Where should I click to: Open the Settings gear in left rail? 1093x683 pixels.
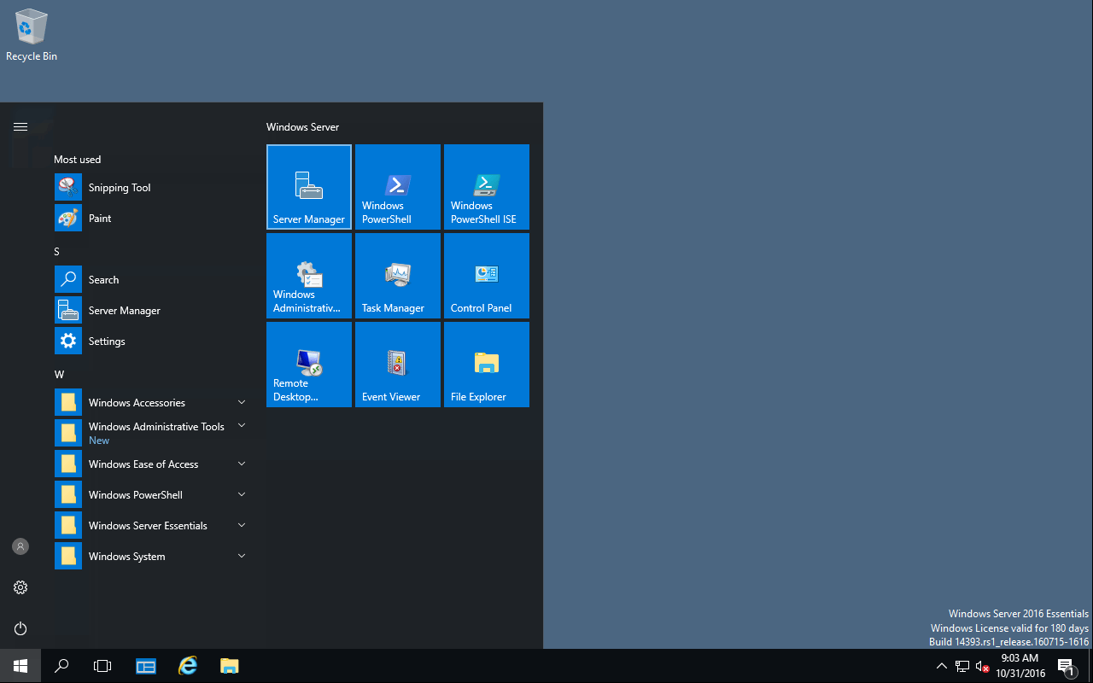pos(20,587)
